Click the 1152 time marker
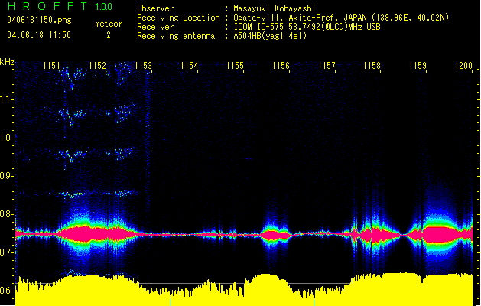Image resolution: width=481 pixels, height=306 pixels. (97, 65)
